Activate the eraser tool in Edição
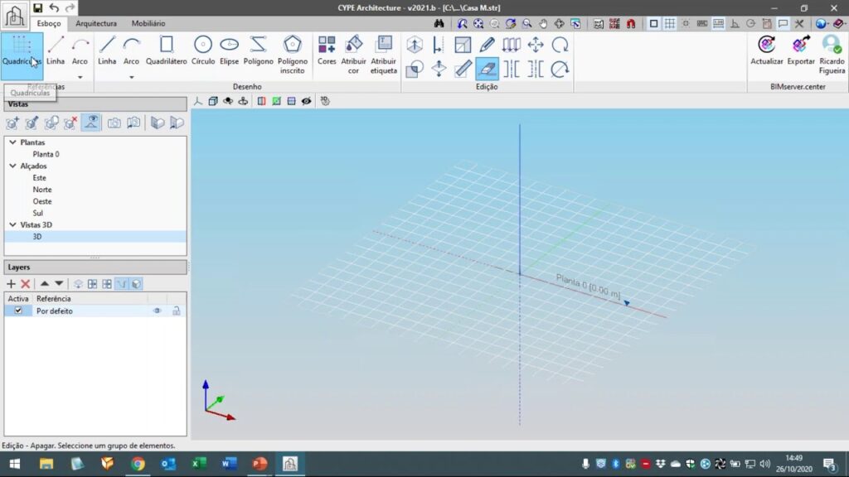Image resolution: width=849 pixels, height=477 pixels. tap(488, 69)
